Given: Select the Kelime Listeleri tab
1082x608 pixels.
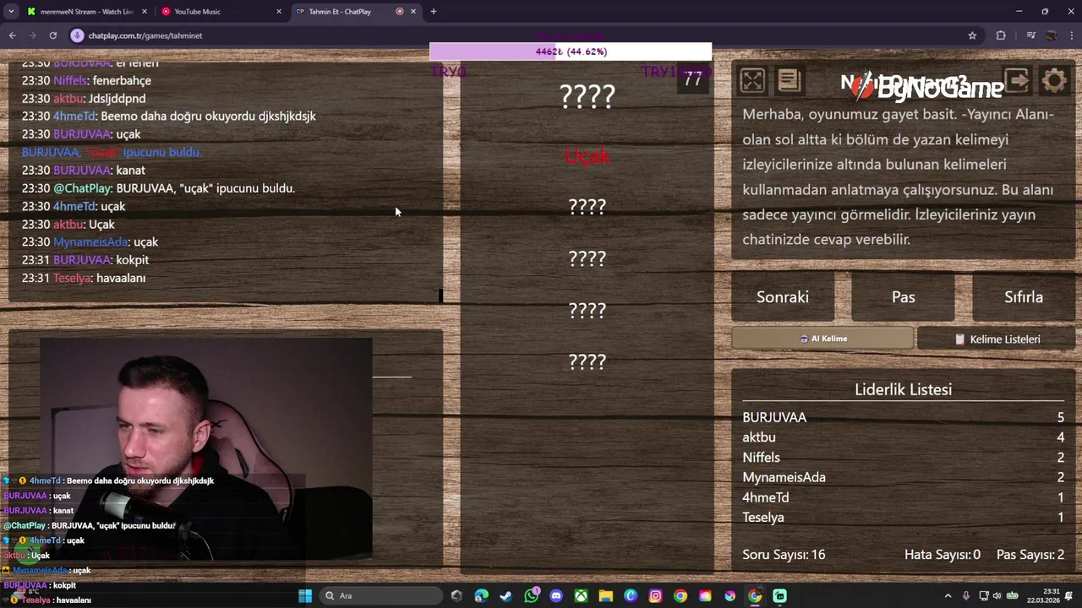Looking at the screenshot, I should 997,339.
